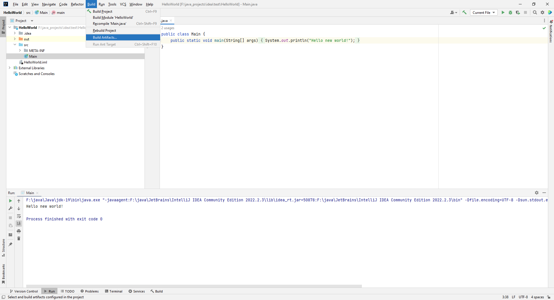
Task: Open IDE settings gear in top toolbar
Action: point(542,12)
